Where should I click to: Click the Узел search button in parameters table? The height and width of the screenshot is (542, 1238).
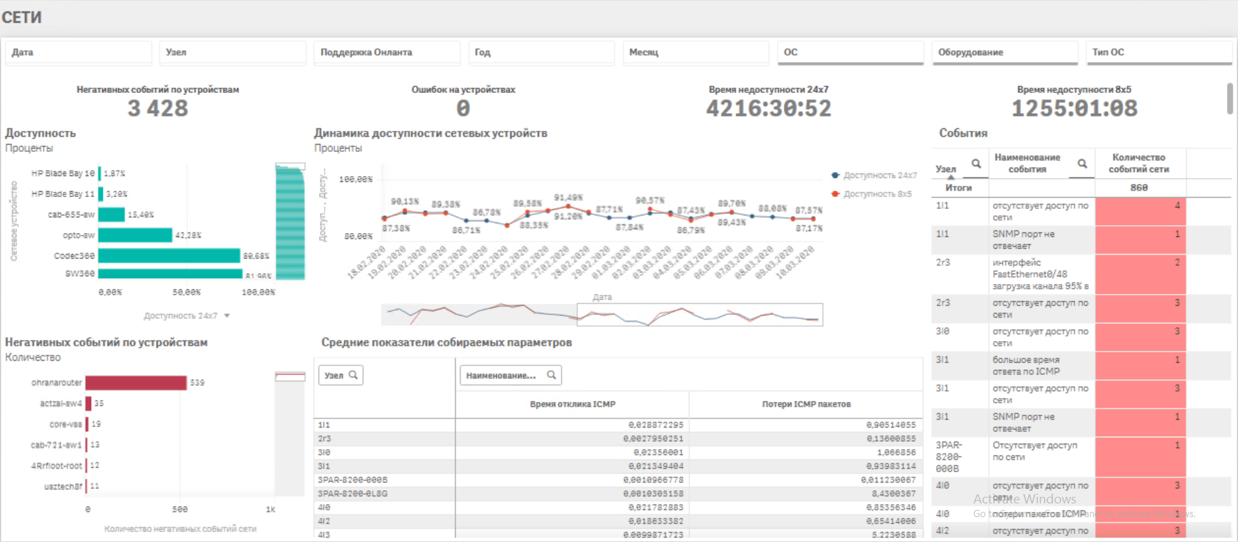[341, 375]
